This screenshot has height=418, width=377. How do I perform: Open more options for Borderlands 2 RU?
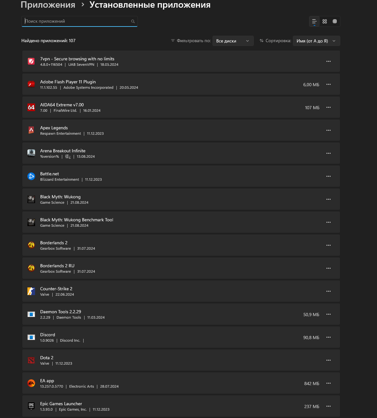329,268
